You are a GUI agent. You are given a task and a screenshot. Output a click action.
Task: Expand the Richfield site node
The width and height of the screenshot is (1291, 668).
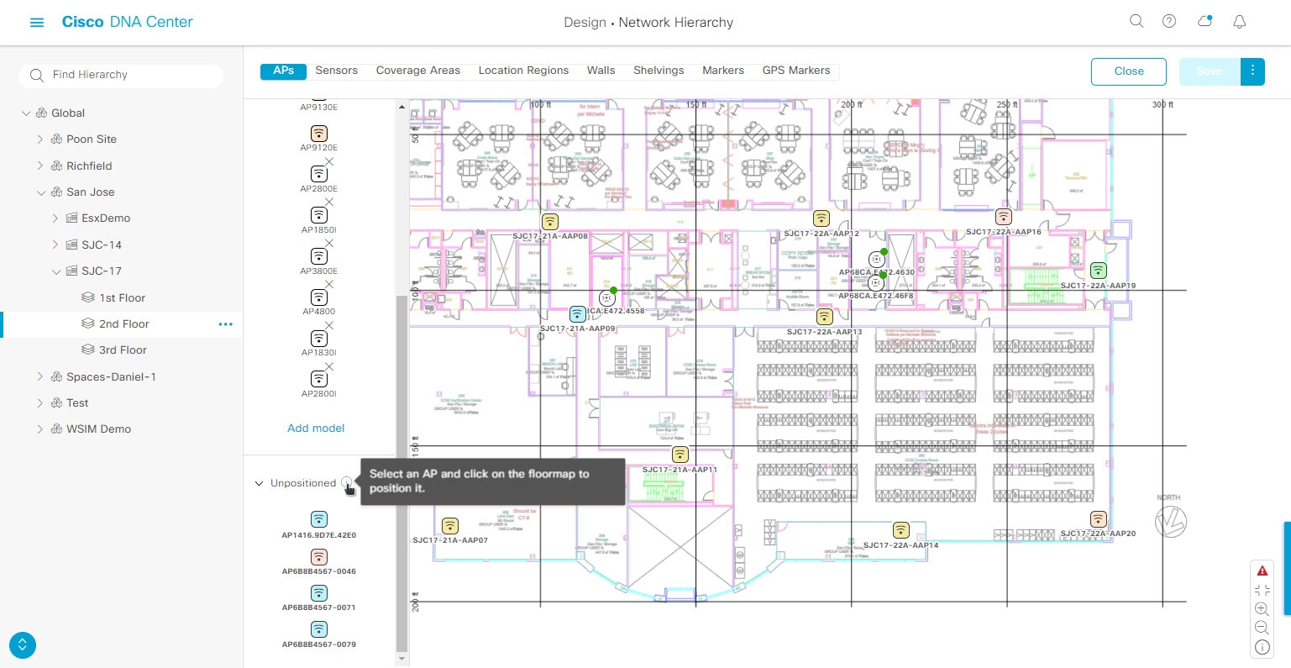tap(40, 166)
